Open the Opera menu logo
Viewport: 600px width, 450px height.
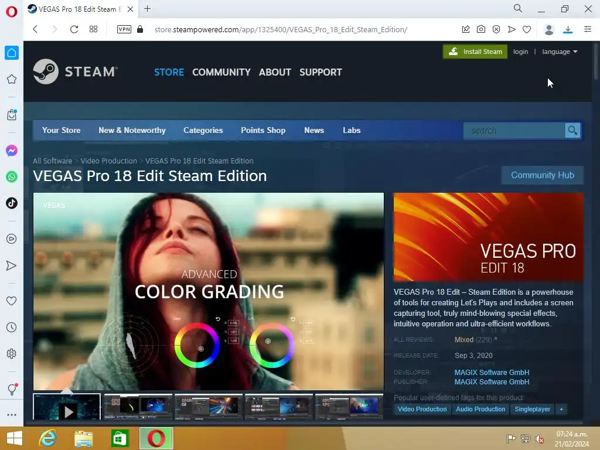(12, 12)
